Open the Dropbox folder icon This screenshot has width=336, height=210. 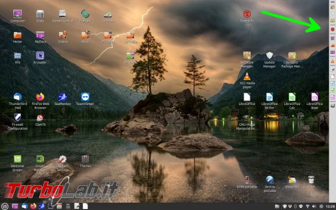130,56
